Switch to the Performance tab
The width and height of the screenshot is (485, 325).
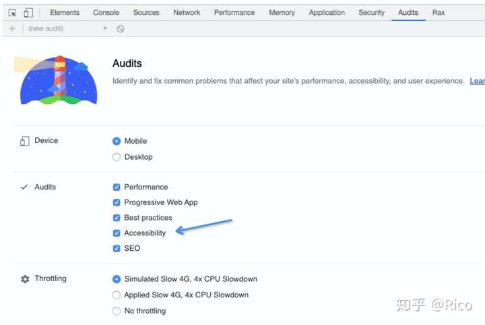[x=234, y=13]
